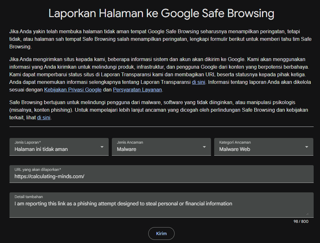Open the Kategori Ancaman dropdown arrow
The image size is (320, 243).
click(306, 147)
